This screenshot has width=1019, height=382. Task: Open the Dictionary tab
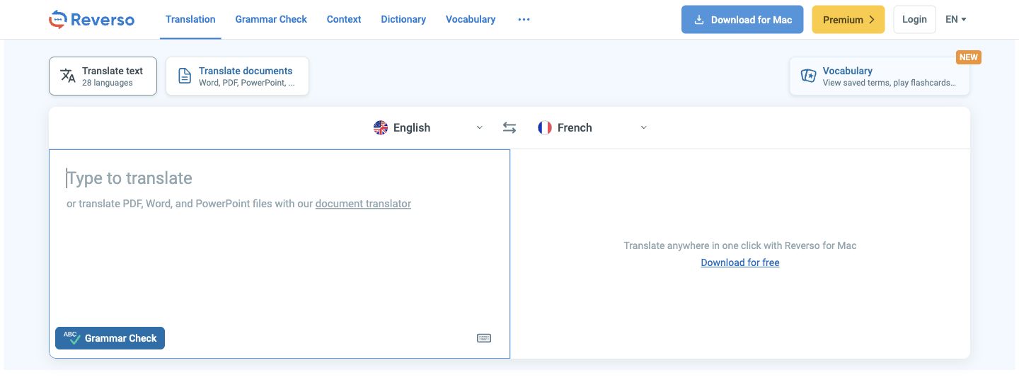pos(403,19)
